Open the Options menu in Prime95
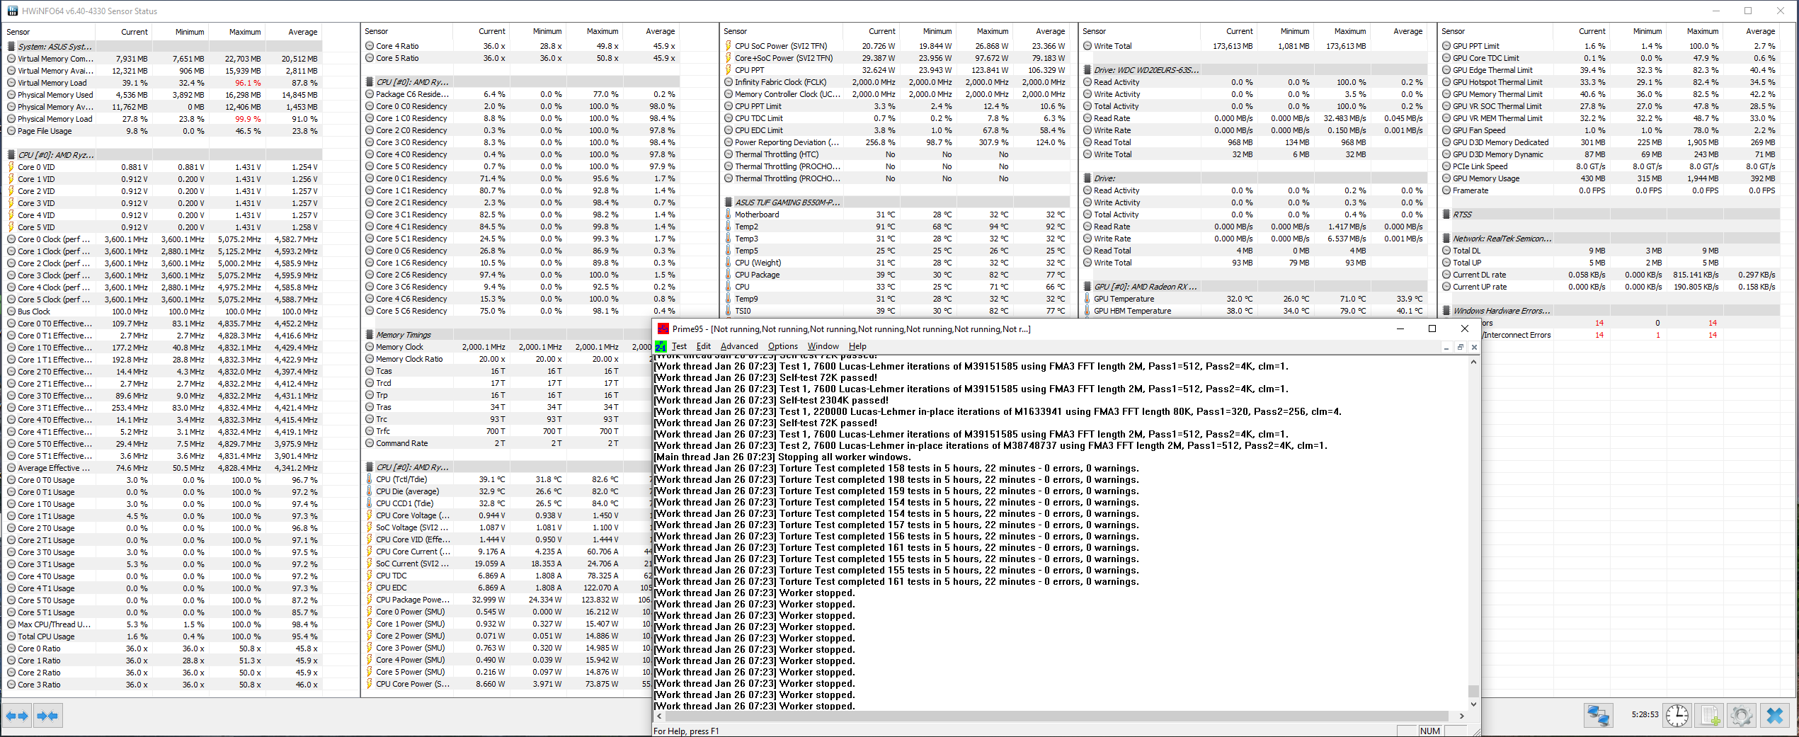 (x=783, y=346)
